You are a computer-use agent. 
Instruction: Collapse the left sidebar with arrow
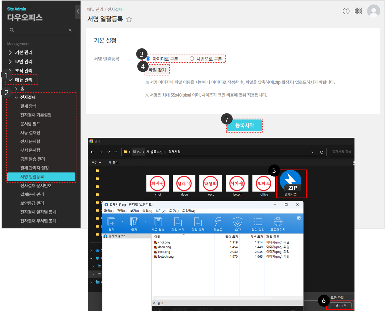(x=78, y=11)
